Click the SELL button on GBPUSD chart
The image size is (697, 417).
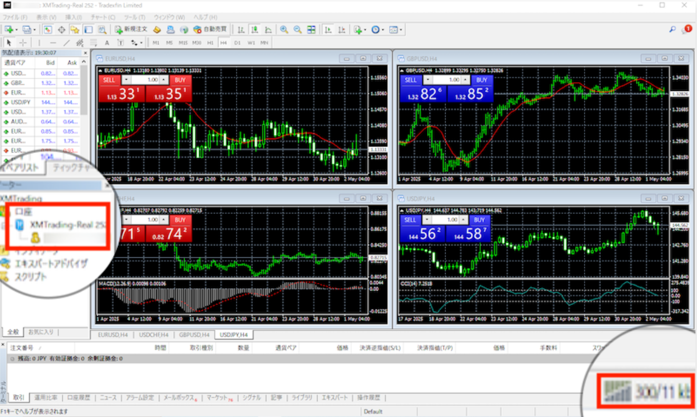click(411, 80)
